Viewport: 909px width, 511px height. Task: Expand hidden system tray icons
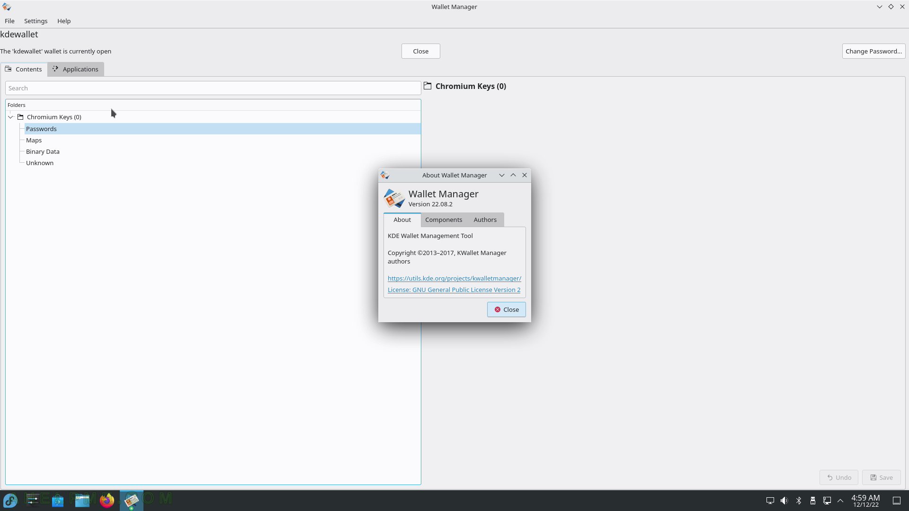click(x=841, y=501)
